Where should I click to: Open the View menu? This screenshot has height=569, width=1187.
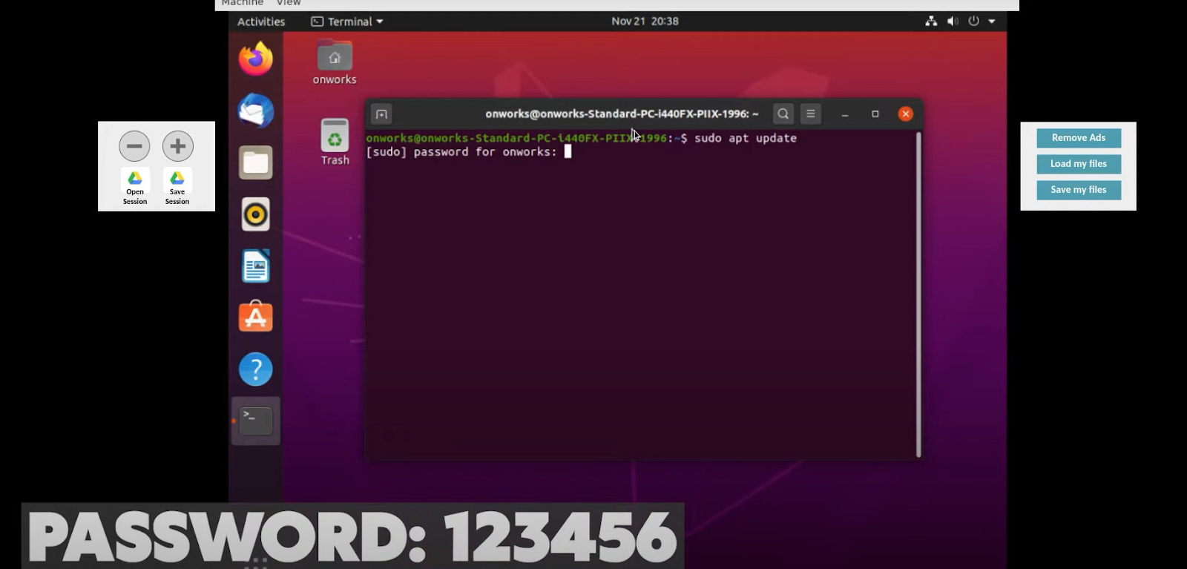289,3
